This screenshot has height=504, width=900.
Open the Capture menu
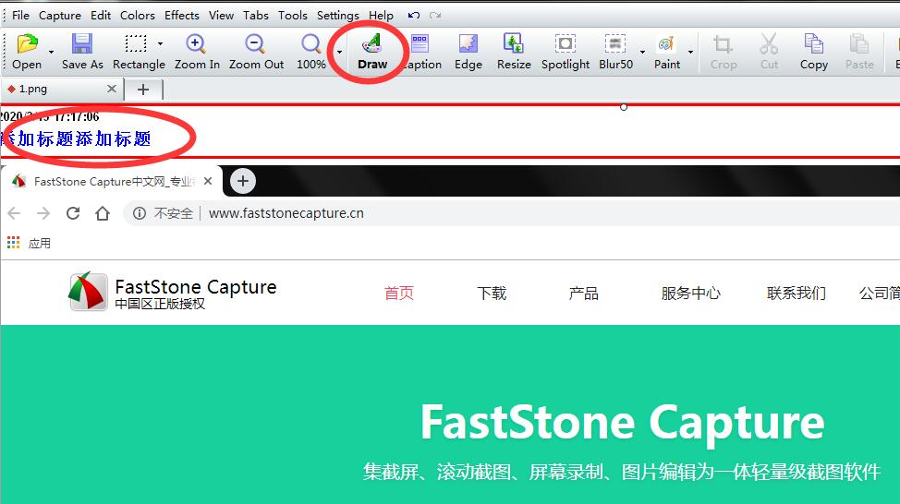pos(60,16)
